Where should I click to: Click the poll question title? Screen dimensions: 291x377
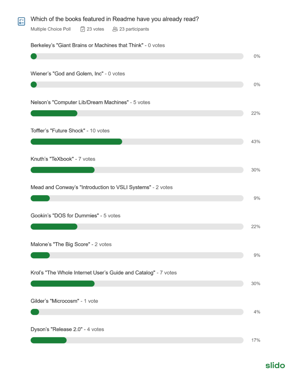tap(115, 19)
